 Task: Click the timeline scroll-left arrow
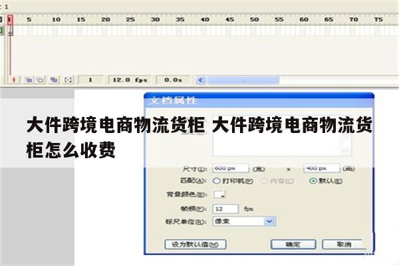tap(201, 80)
